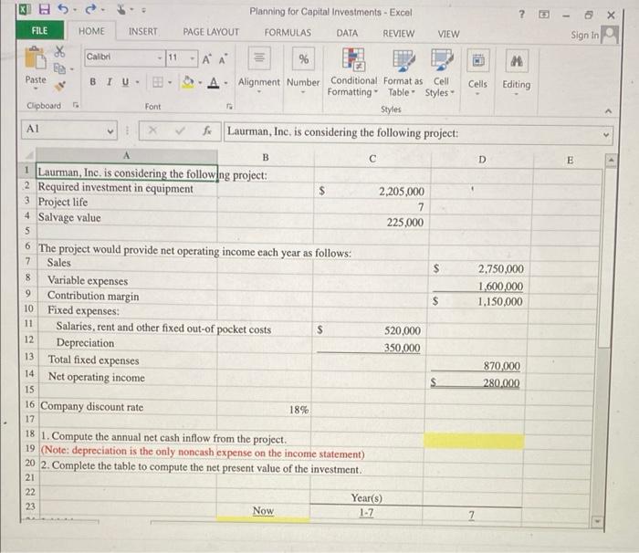
Task: Click the Excel Help question mark
Action: pyautogui.click(x=521, y=15)
